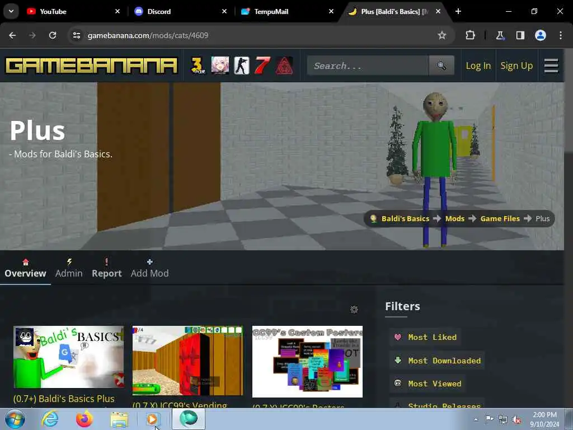Open the Counter-Strike game icon
Screen dimensions: 573x430
242,66
